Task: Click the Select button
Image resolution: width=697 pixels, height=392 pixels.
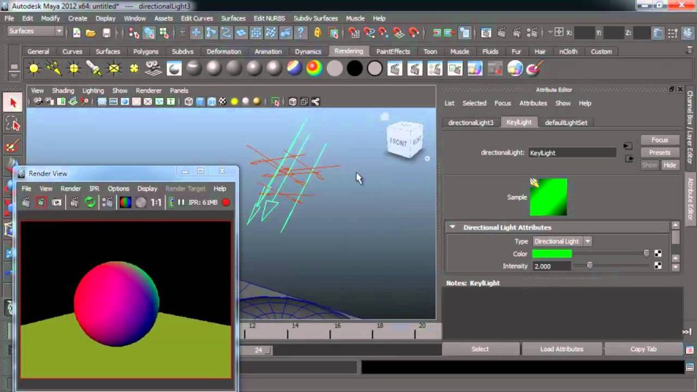Action: tap(480, 349)
